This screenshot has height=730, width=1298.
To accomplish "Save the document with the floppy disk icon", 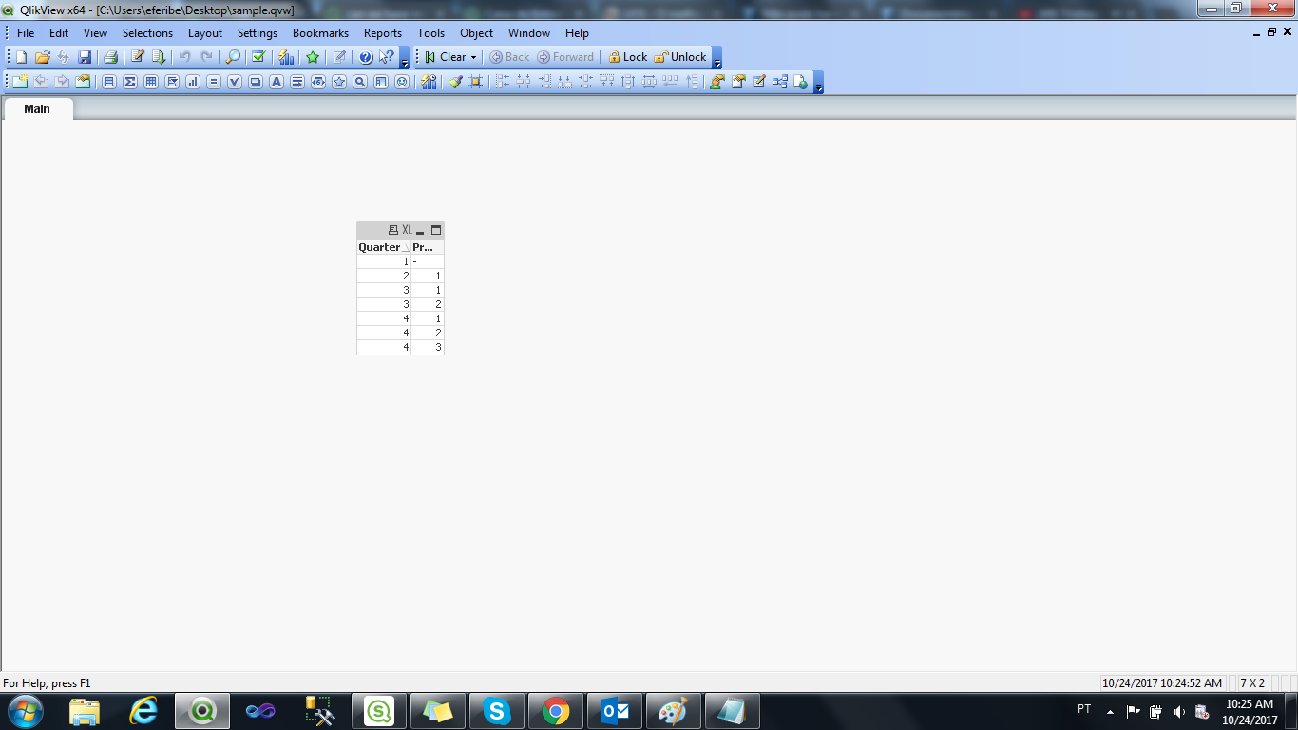I will [x=84, y=57].
